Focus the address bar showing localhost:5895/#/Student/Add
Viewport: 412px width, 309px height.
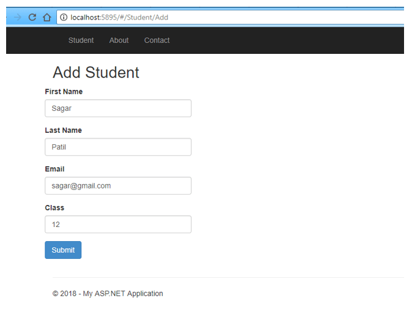coord(230,17)
